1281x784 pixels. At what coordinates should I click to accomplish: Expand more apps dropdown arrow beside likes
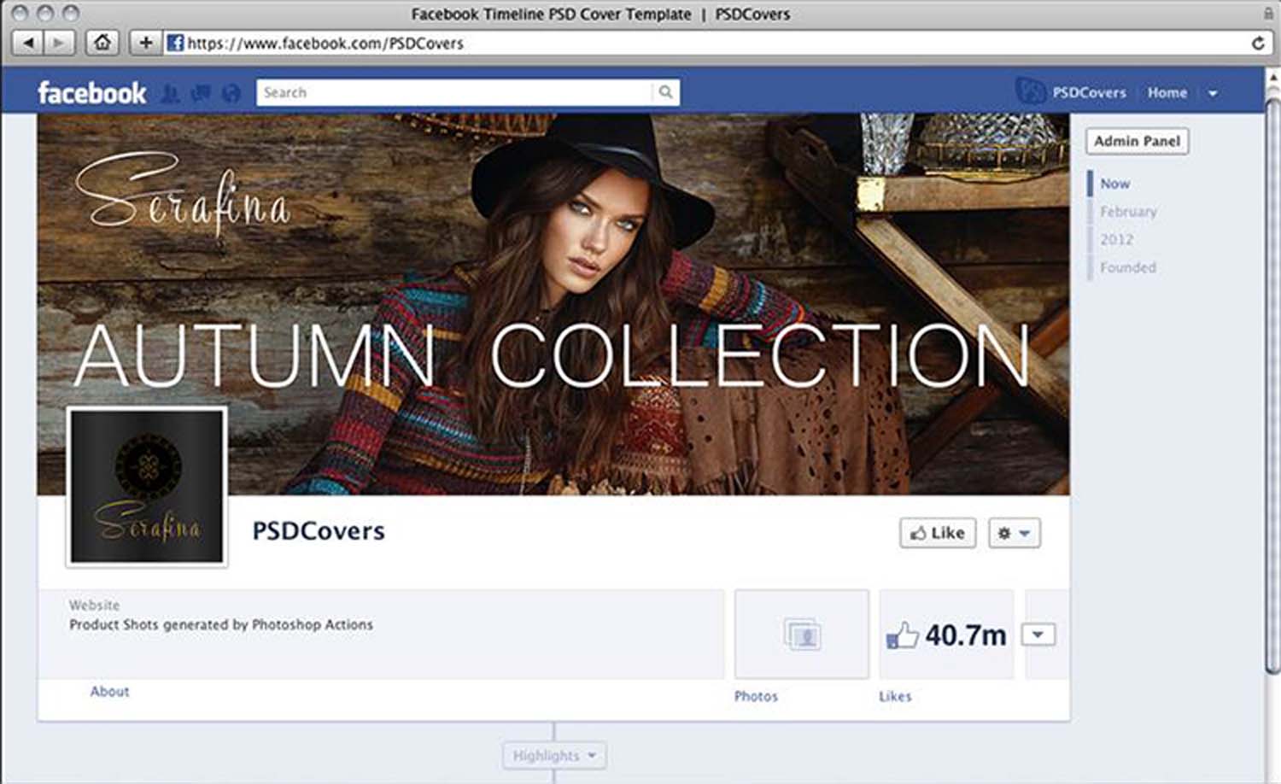coord(1038,635)
